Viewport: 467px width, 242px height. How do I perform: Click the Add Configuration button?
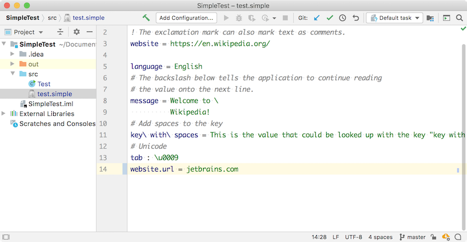coord(186,18)
